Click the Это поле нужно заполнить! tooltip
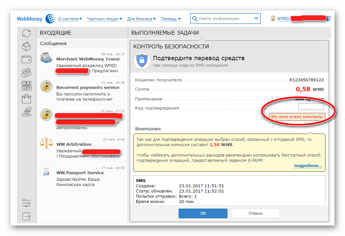This screenshot has width=345, height=236. click(x=297, y=117)
